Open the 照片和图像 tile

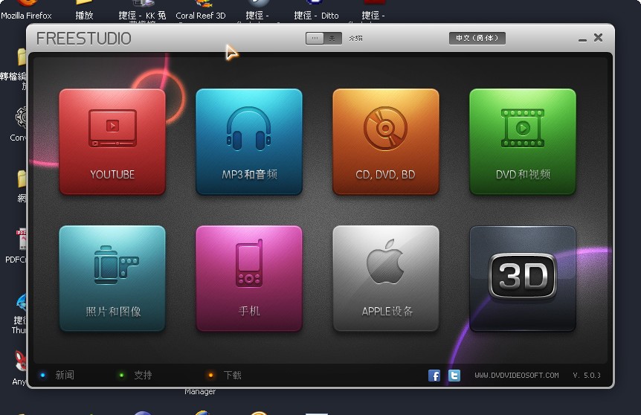tap(112, 278)
